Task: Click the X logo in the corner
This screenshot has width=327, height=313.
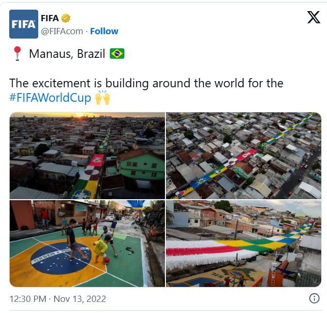Action: pyautogui.click(x=313, y=17)
